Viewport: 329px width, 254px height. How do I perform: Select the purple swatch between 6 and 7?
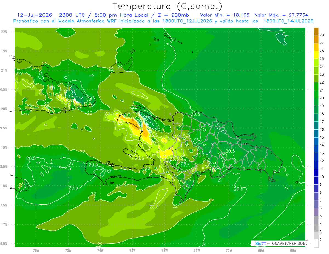coord(316,204)
